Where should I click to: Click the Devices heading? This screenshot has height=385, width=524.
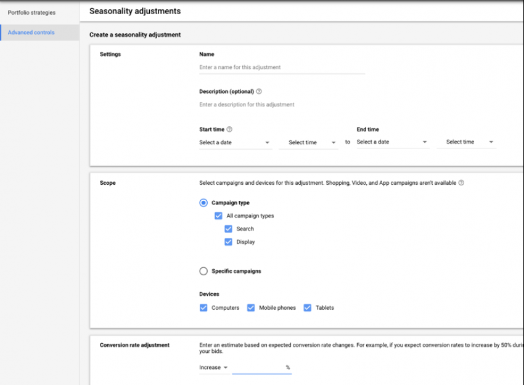[209, 294]
